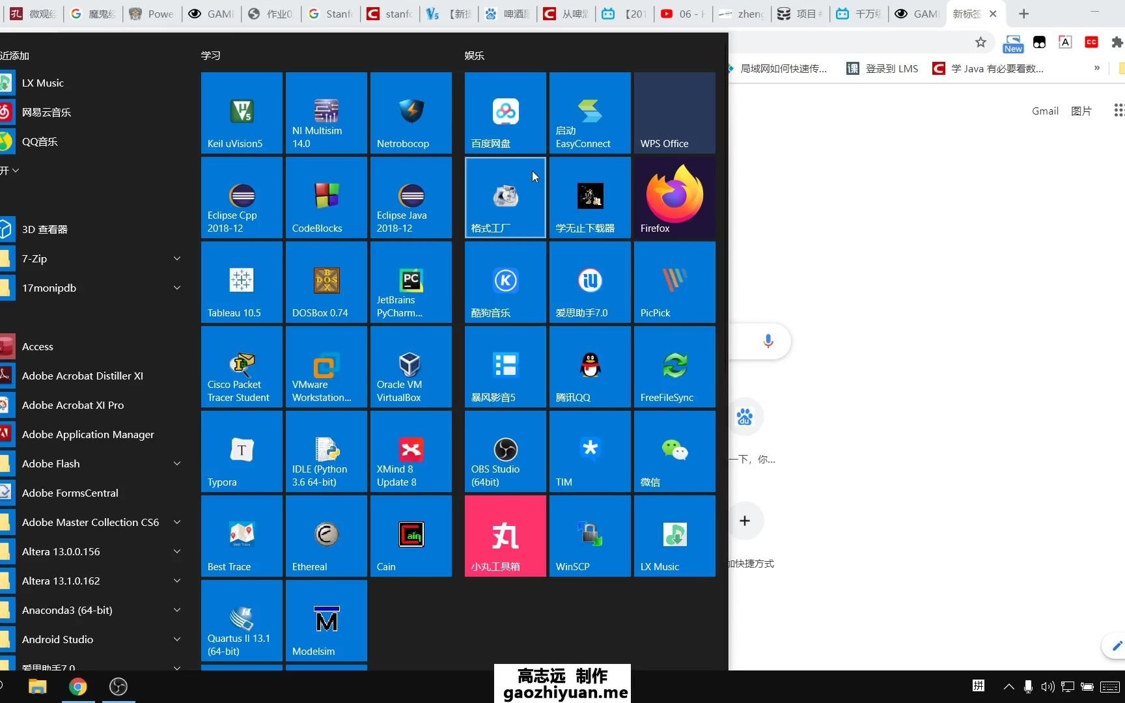Open the 登录到 LMS bookmark
The height and width of the screenshot is (703, 1125).
point(882,68)
